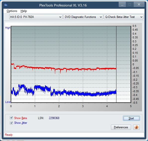Click the Start button
Viewport: 148px width, 141px height.
click(x=131, y=118)
